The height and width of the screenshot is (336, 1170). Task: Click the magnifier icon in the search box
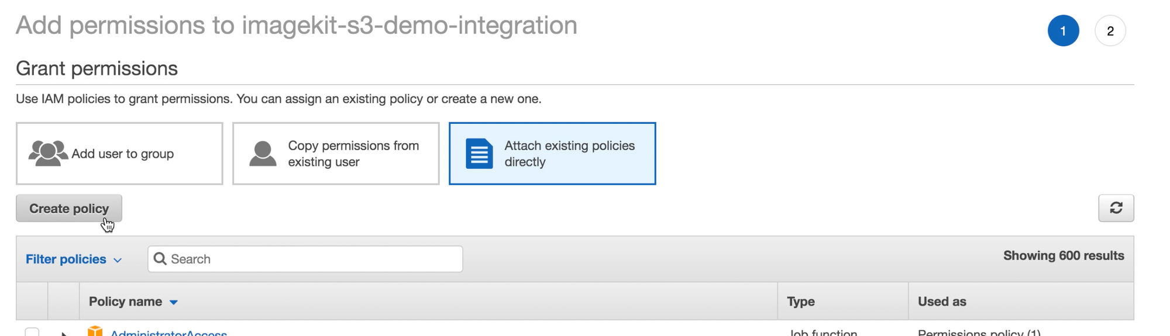point(160,259)
